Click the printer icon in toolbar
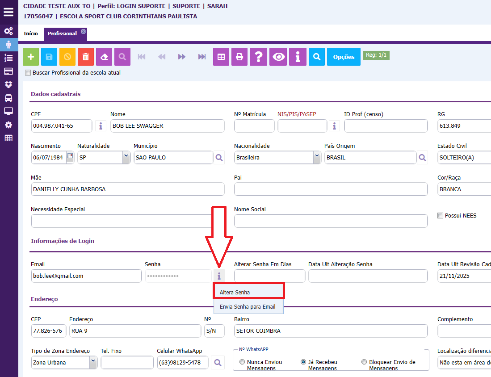The image size is (491, 377). 239,57
